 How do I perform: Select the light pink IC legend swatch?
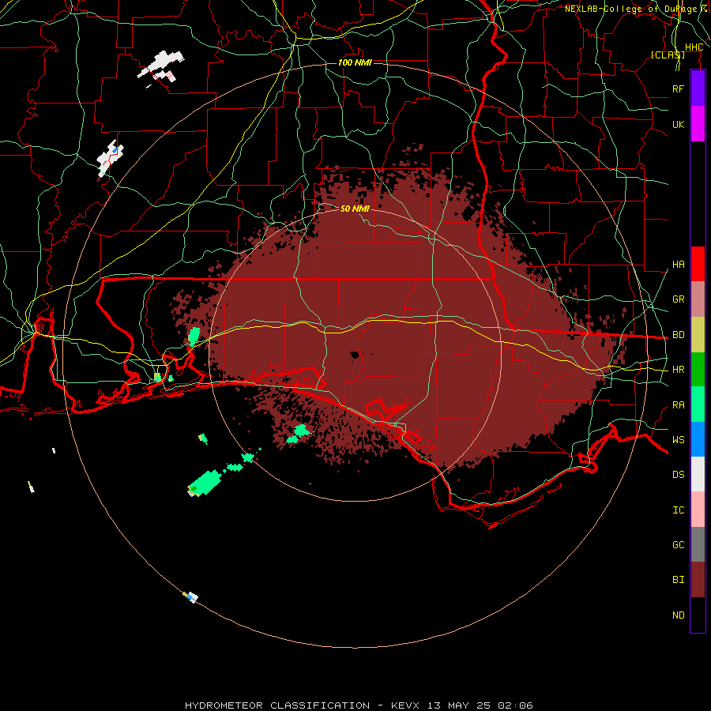[x=698, y=510]
